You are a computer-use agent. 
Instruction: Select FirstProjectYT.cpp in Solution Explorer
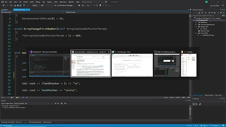click(x=208, y=35)
